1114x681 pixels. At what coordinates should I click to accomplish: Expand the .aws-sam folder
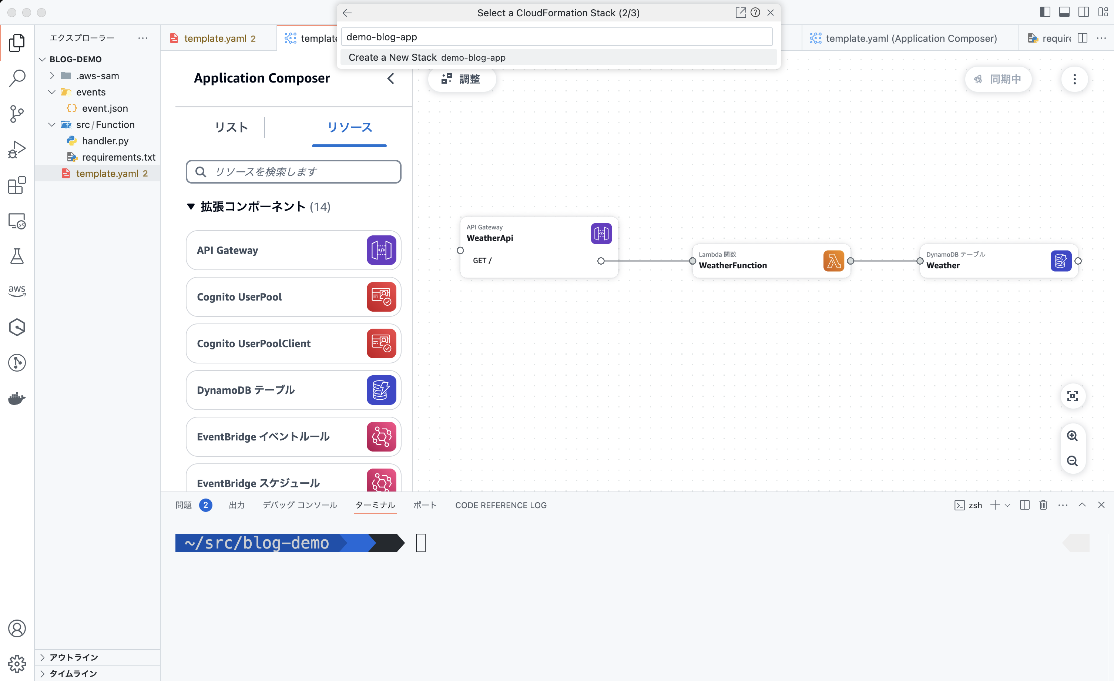tap(52, 76)
